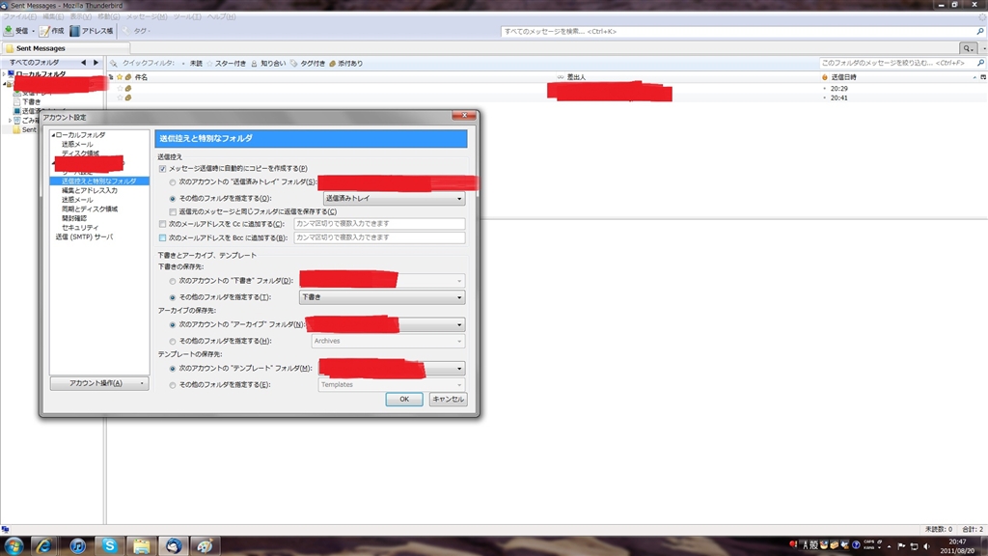The image size is (988, 556).
Task: Select the Sent folder in folder pane
Action: [25, 130]
